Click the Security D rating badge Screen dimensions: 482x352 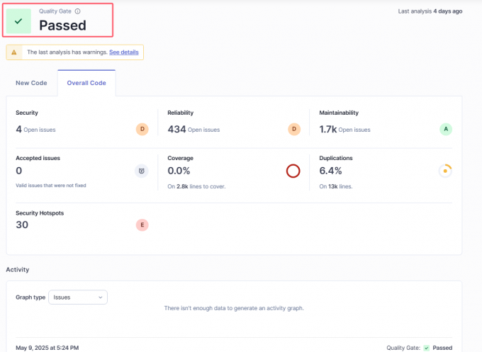[142, 129]
